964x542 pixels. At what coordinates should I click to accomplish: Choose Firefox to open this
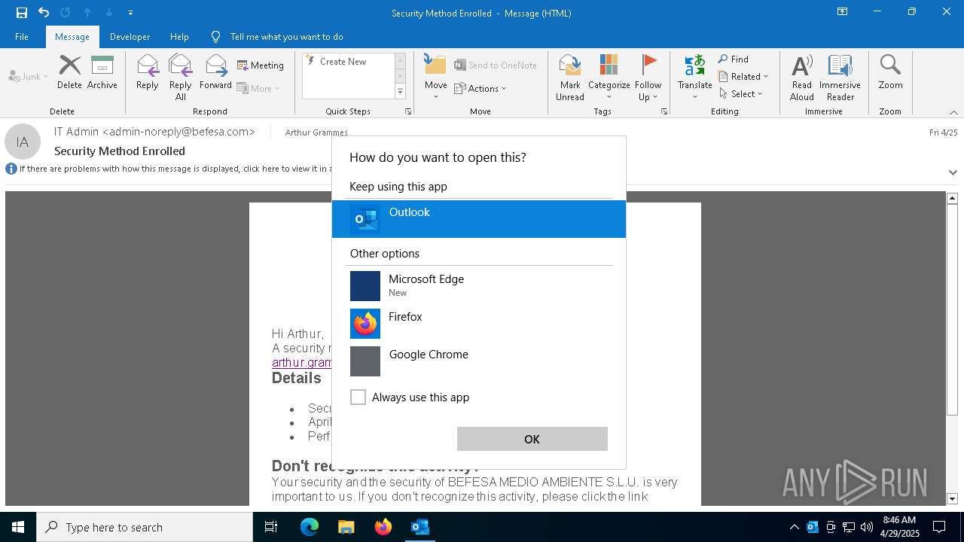click(x=479, y=324)
